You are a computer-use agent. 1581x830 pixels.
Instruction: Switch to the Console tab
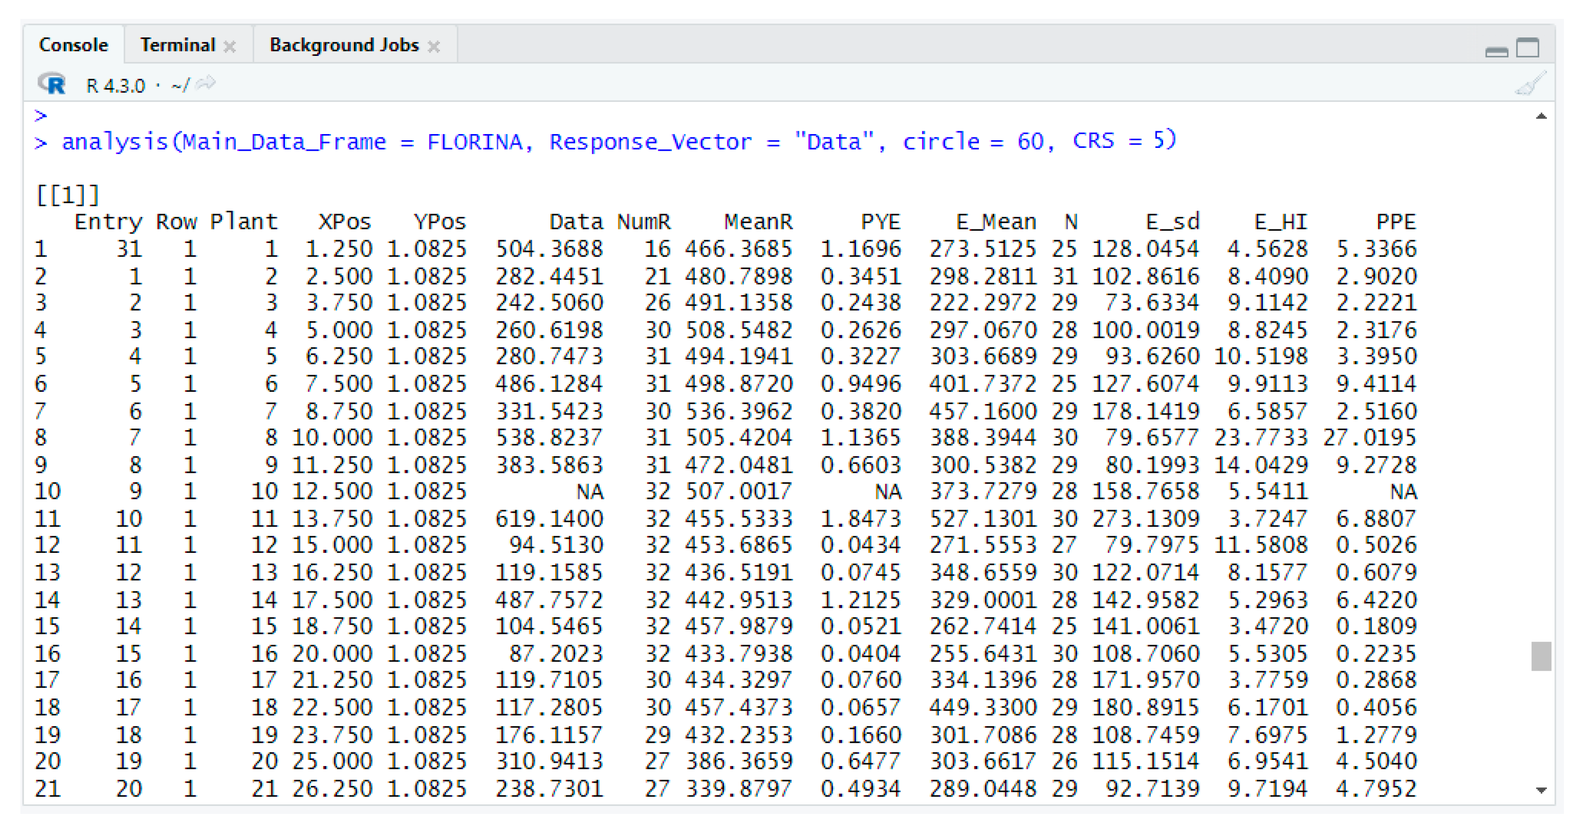click(x=73, y=45)
